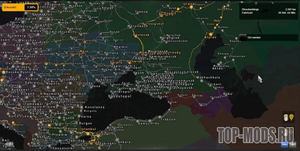The image size is (300, 151).
Task: Click Baku on the map
Action: coord(228,94)
